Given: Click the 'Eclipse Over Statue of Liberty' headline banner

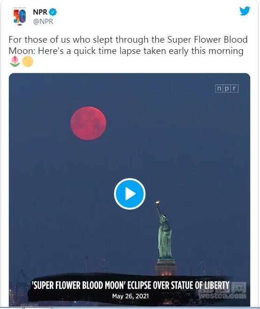Looking at the screenshot, I should click(x=130, y=286).
